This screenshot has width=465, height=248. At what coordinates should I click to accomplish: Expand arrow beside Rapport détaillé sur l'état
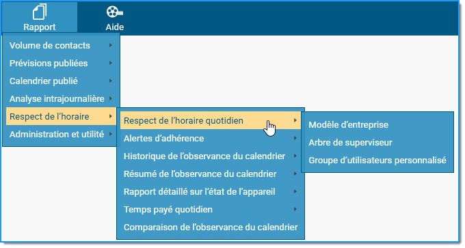[295, 192]
